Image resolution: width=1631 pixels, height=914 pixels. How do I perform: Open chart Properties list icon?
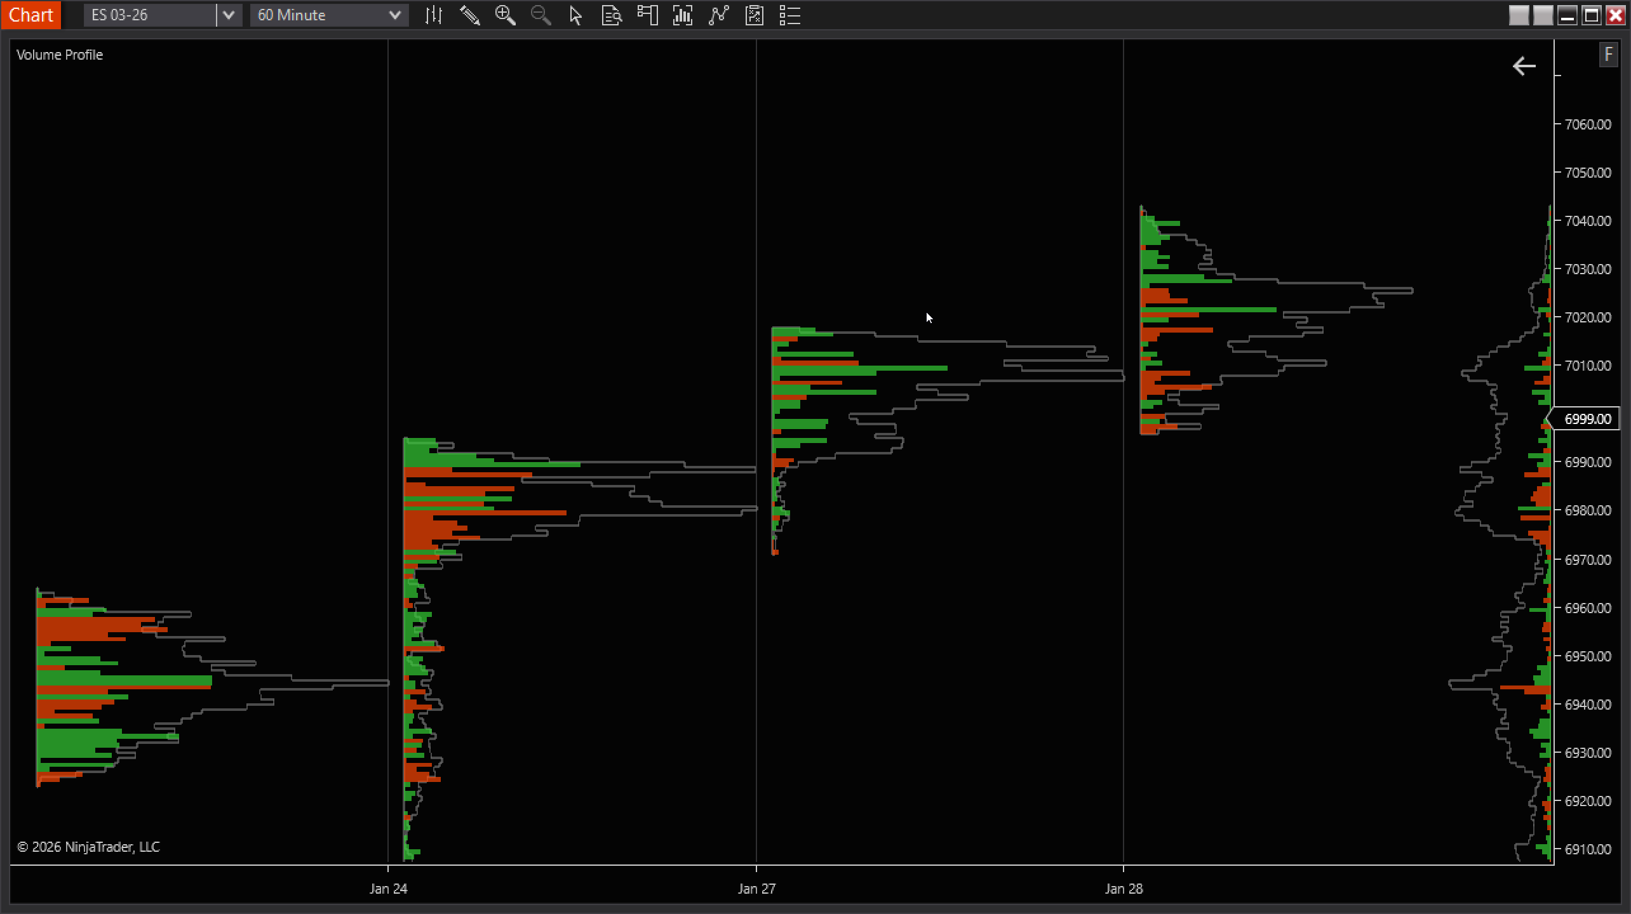point(789,15)
